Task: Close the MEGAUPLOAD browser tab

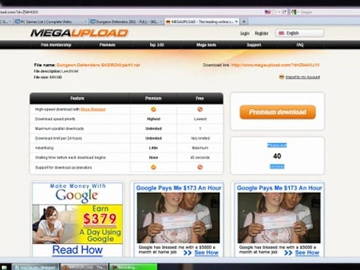Action: pos(236,22)
